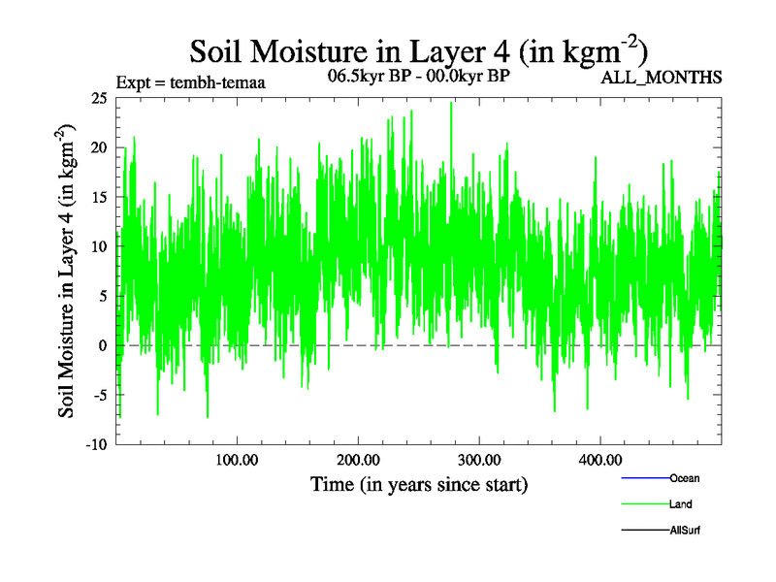Image resolution: width=776 pixels, height=582 pixels.
Task: Click the x-axis title 'Time (in years since start)'
Action: [x=419, y=483]
